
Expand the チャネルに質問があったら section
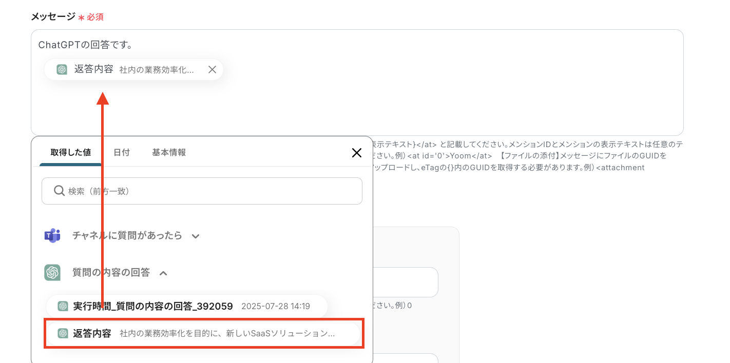(x=196, y=236)
